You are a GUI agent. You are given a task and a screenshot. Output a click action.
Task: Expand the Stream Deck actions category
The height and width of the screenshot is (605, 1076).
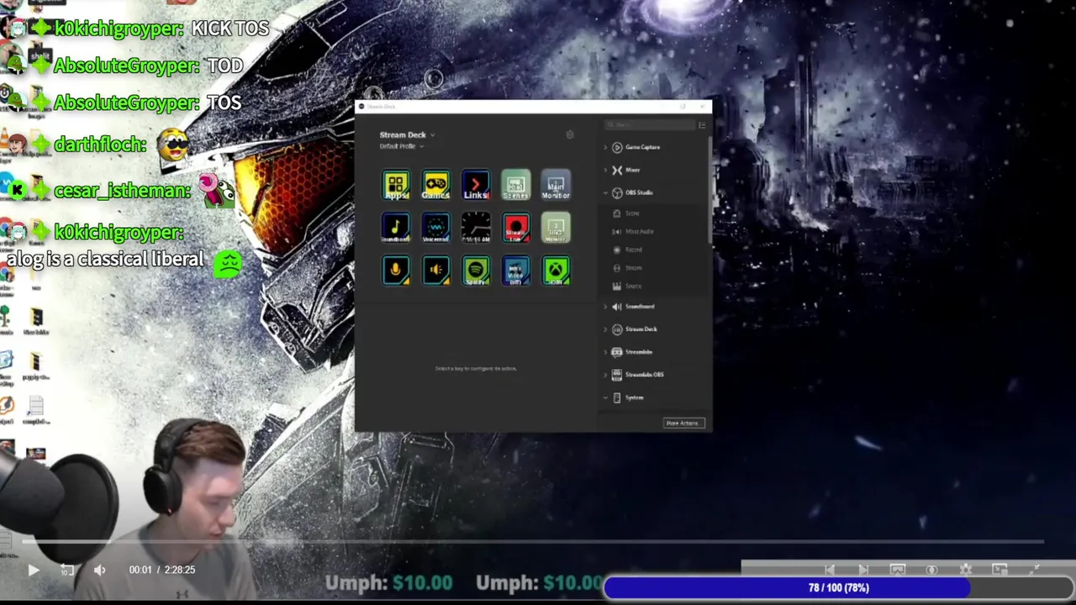pos(605,329)
